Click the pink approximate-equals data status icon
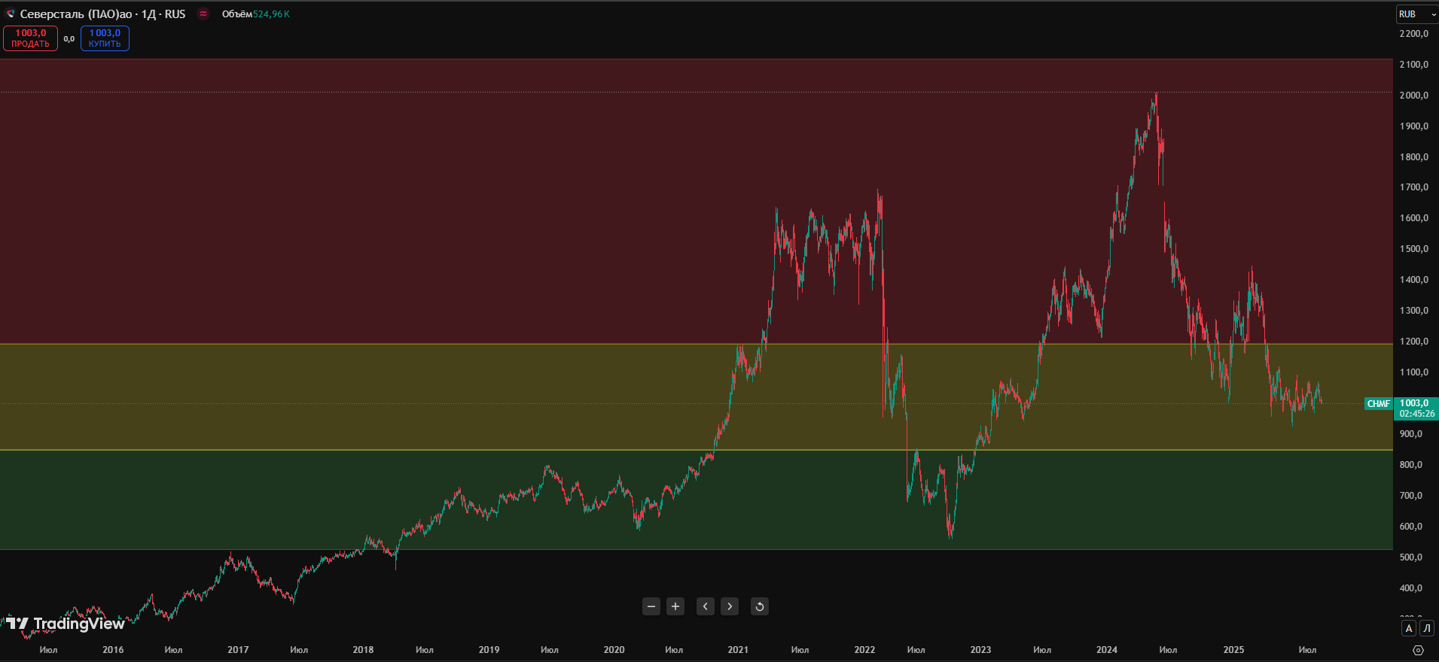 [203, 14]
